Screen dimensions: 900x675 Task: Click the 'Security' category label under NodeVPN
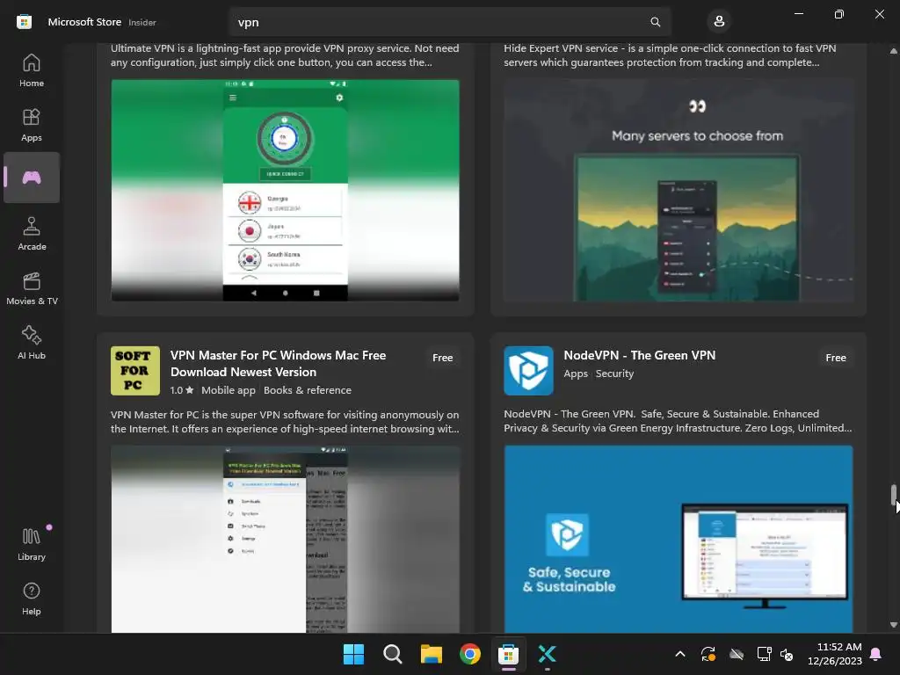click(614, 374)
